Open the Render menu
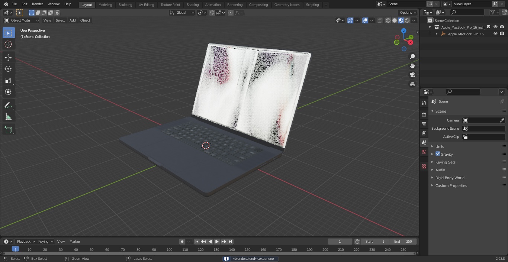Viewport: 508px width, 262px height. click(x=37, y=4)
